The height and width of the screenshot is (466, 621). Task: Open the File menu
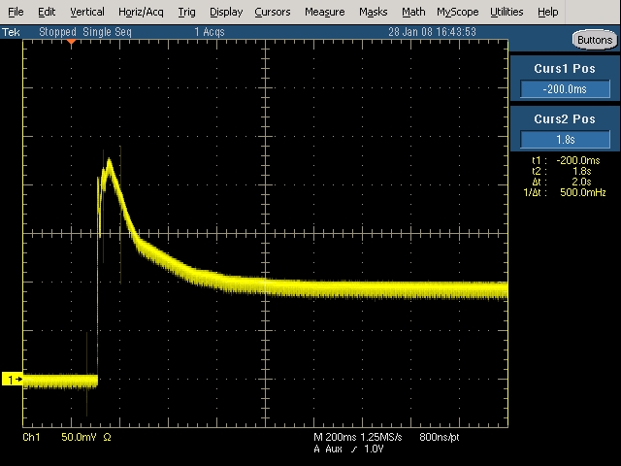pos(16,12)
